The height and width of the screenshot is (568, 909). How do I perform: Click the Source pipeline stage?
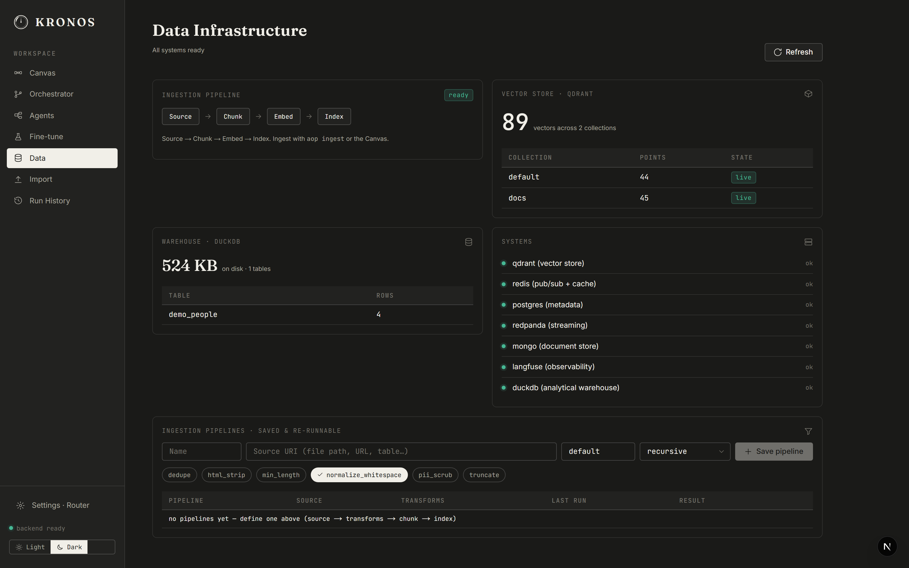tap(180, 116)
